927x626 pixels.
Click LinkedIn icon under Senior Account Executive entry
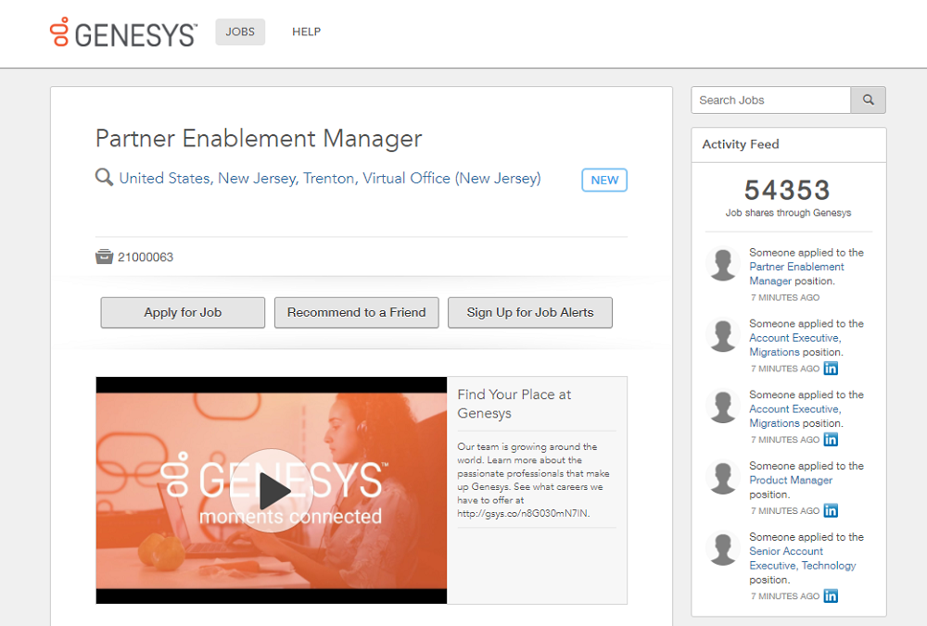(x=831, y=596)
